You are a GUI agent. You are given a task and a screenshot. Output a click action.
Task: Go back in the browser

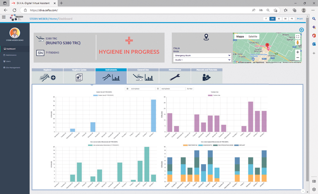tap(5, 10)
